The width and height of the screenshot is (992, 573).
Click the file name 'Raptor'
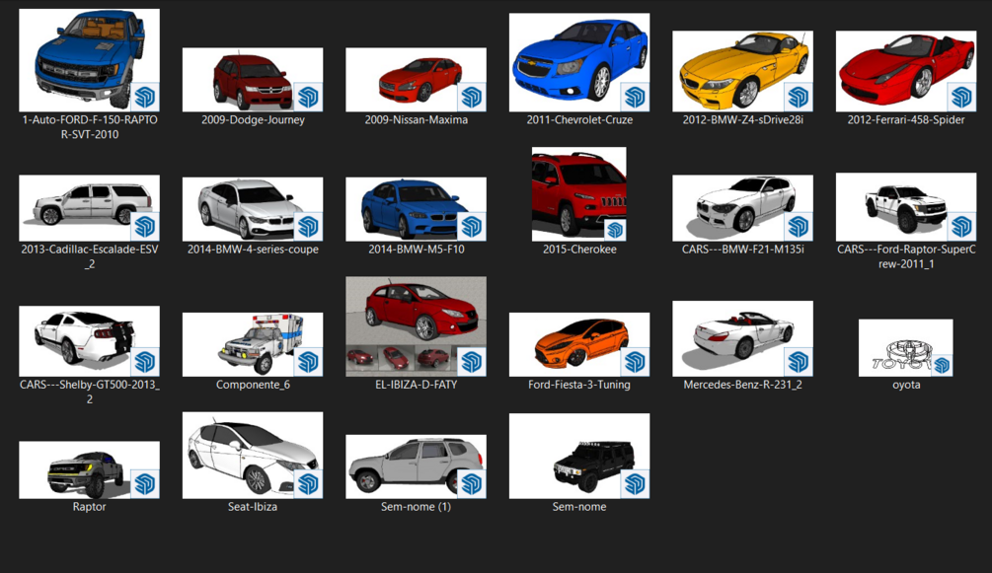pos(89,507)
